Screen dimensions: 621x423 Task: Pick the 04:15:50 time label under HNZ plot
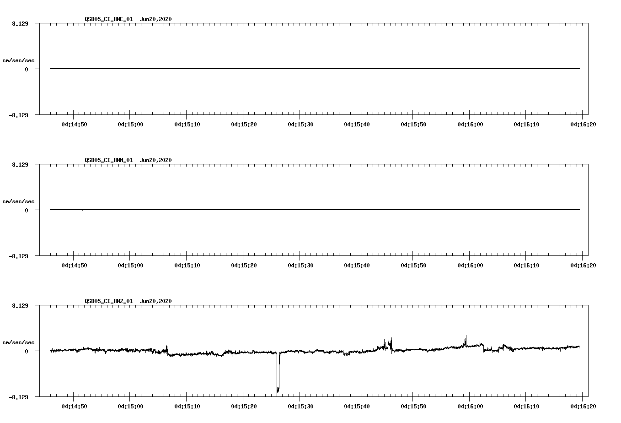(413, 406)
